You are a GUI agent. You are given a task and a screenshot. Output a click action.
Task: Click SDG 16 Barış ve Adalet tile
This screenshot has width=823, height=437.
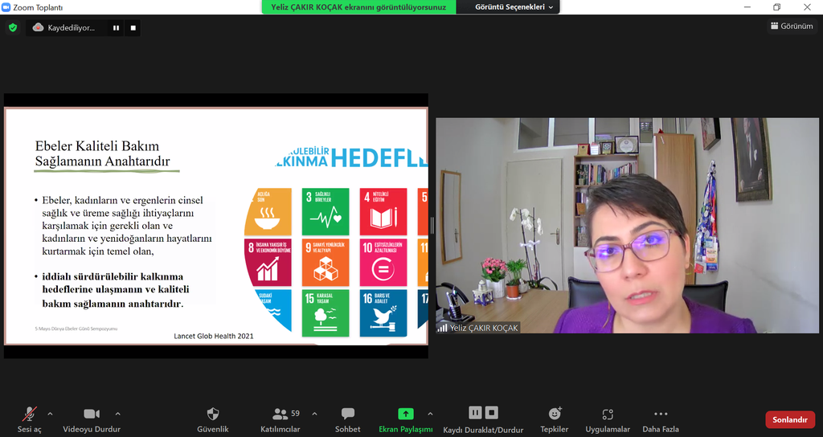tap(383, 313)
